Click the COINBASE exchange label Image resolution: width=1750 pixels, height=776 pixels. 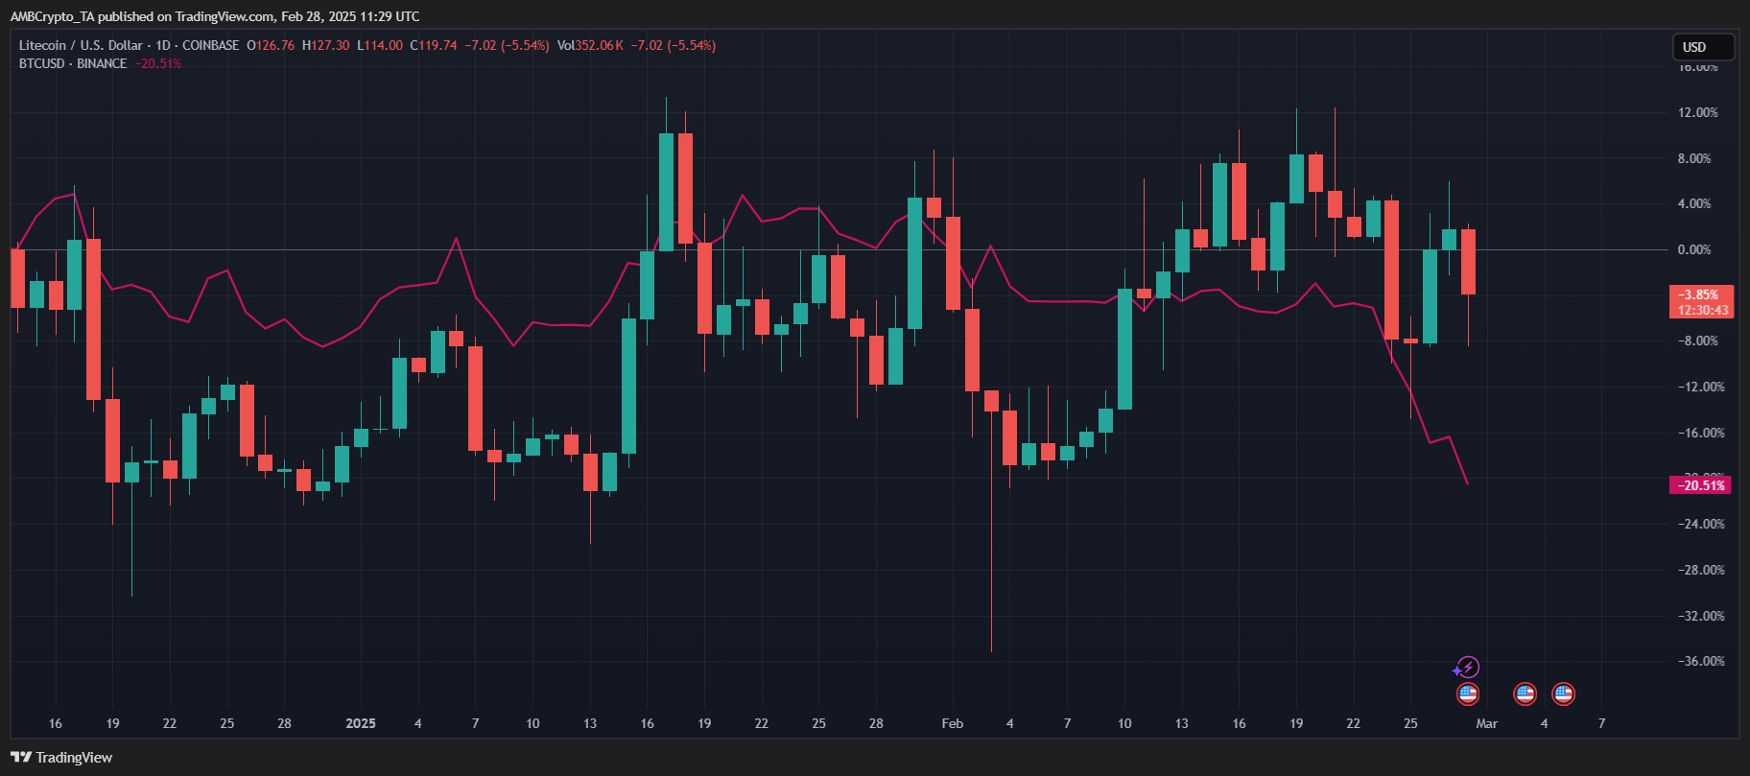[210, 45]
